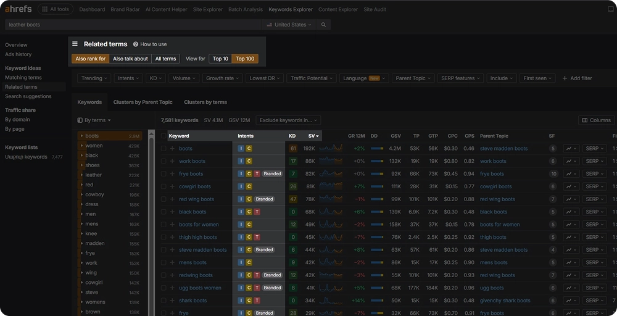This screenshot has height=316, width=617.
Task: Click the plus icon next to frye boots
Action: [172, 173]
